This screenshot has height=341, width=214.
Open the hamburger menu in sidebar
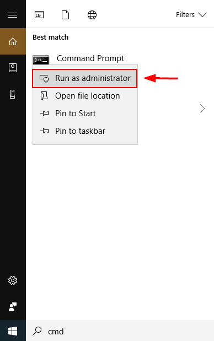[13, 15]
